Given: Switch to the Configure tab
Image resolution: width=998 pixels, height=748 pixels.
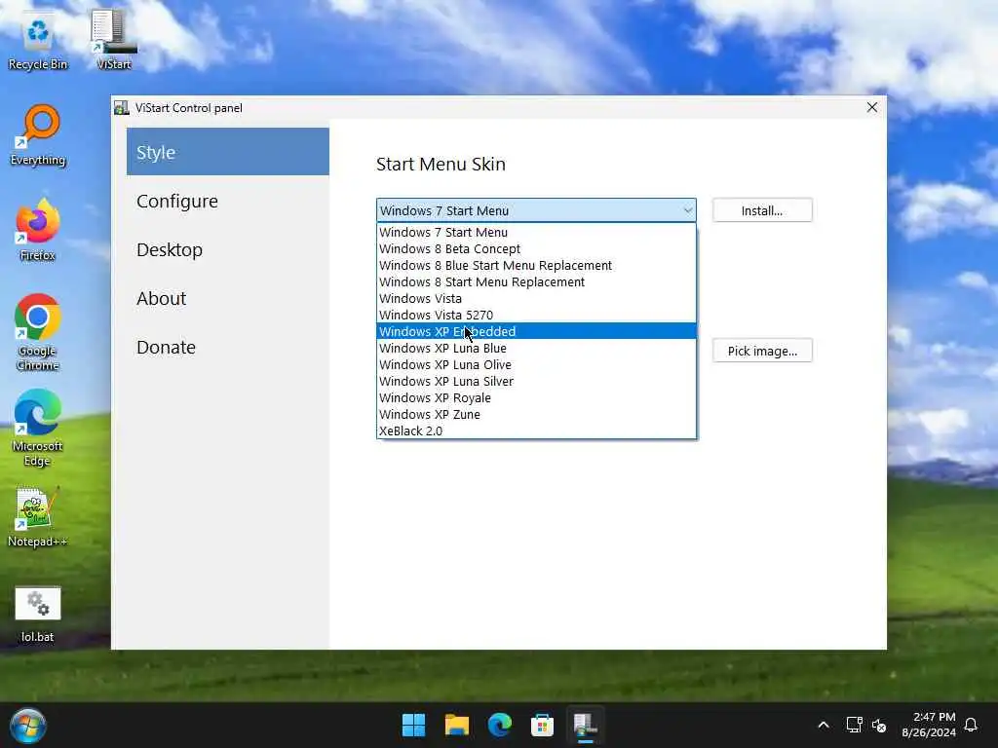Looking at the screenshot, I should tap(228, 201).
